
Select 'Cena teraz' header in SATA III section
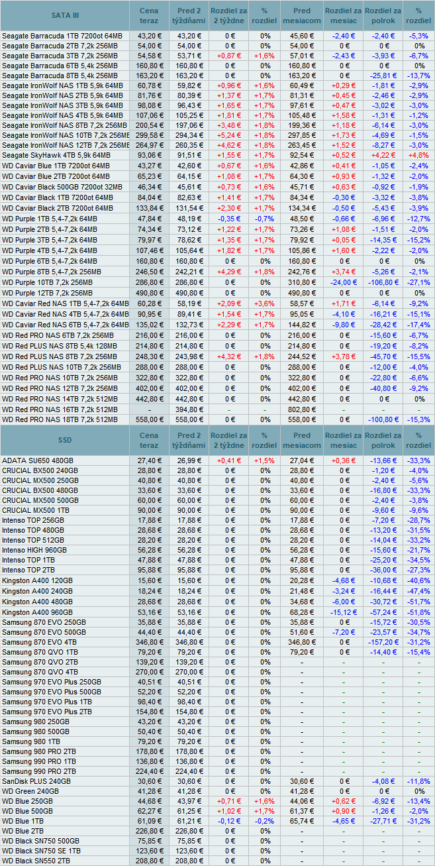pos(148,16)
